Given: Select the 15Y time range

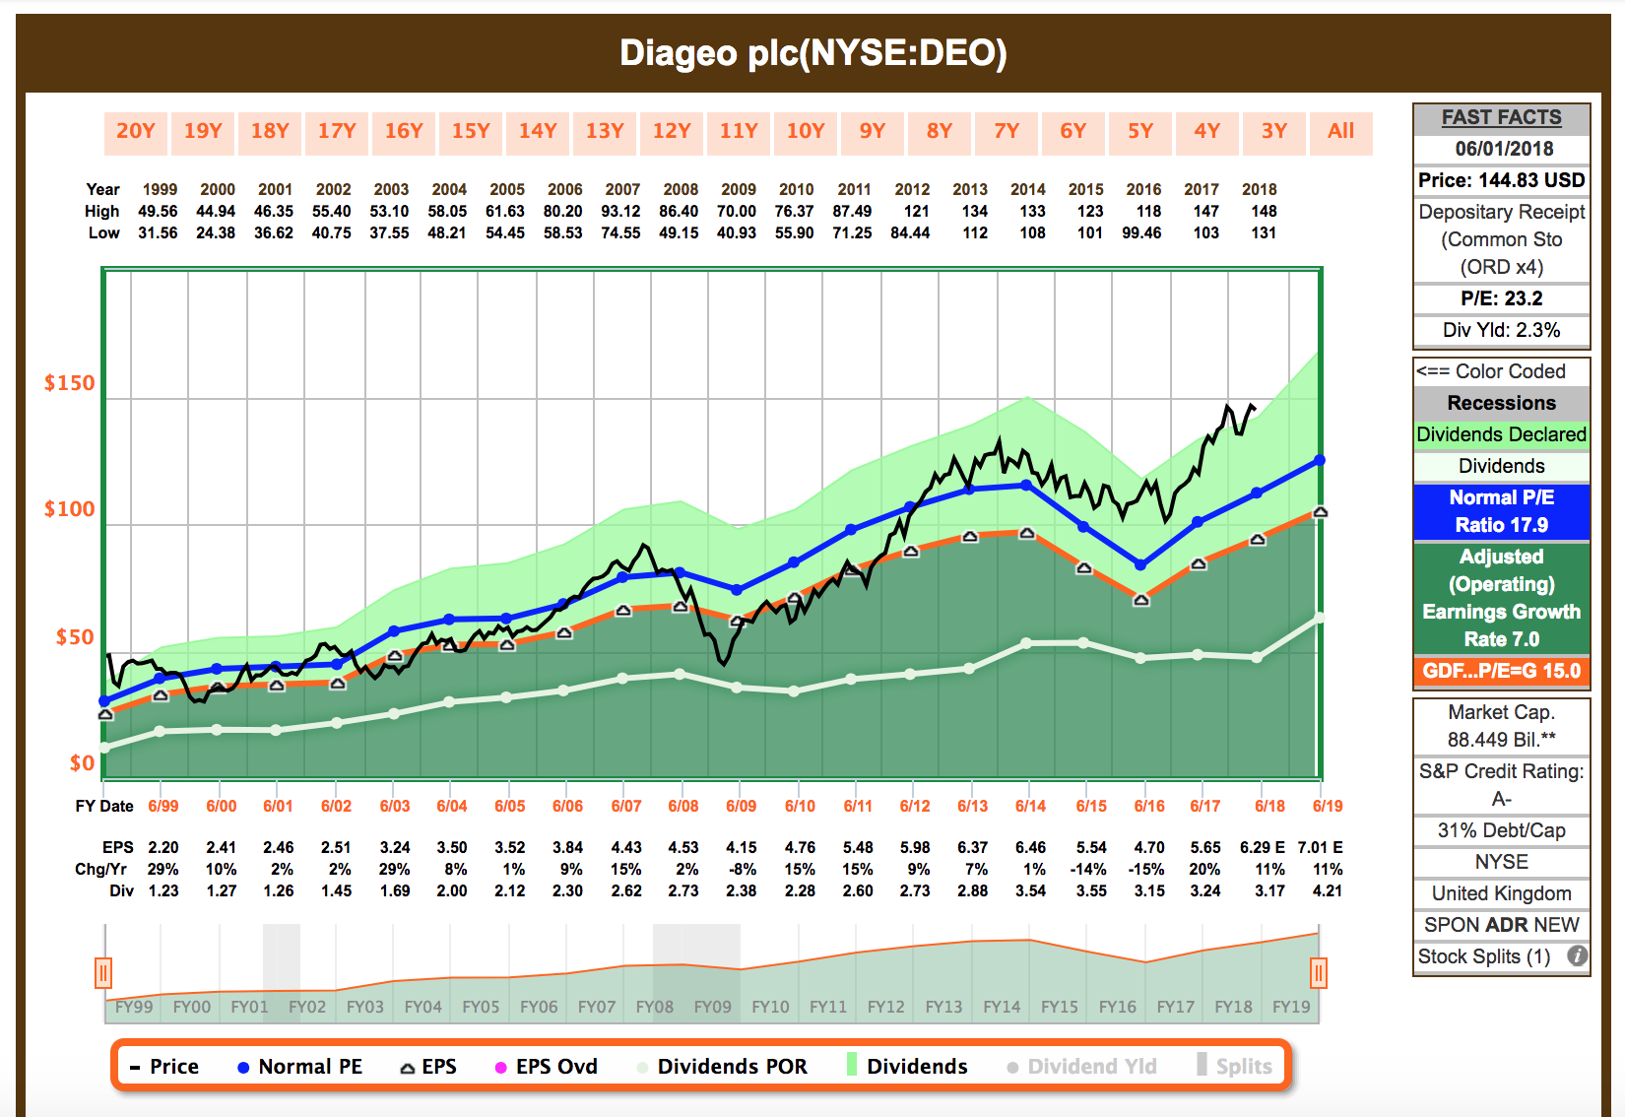Looking at the screenshot, I should [x=471, y=132].
